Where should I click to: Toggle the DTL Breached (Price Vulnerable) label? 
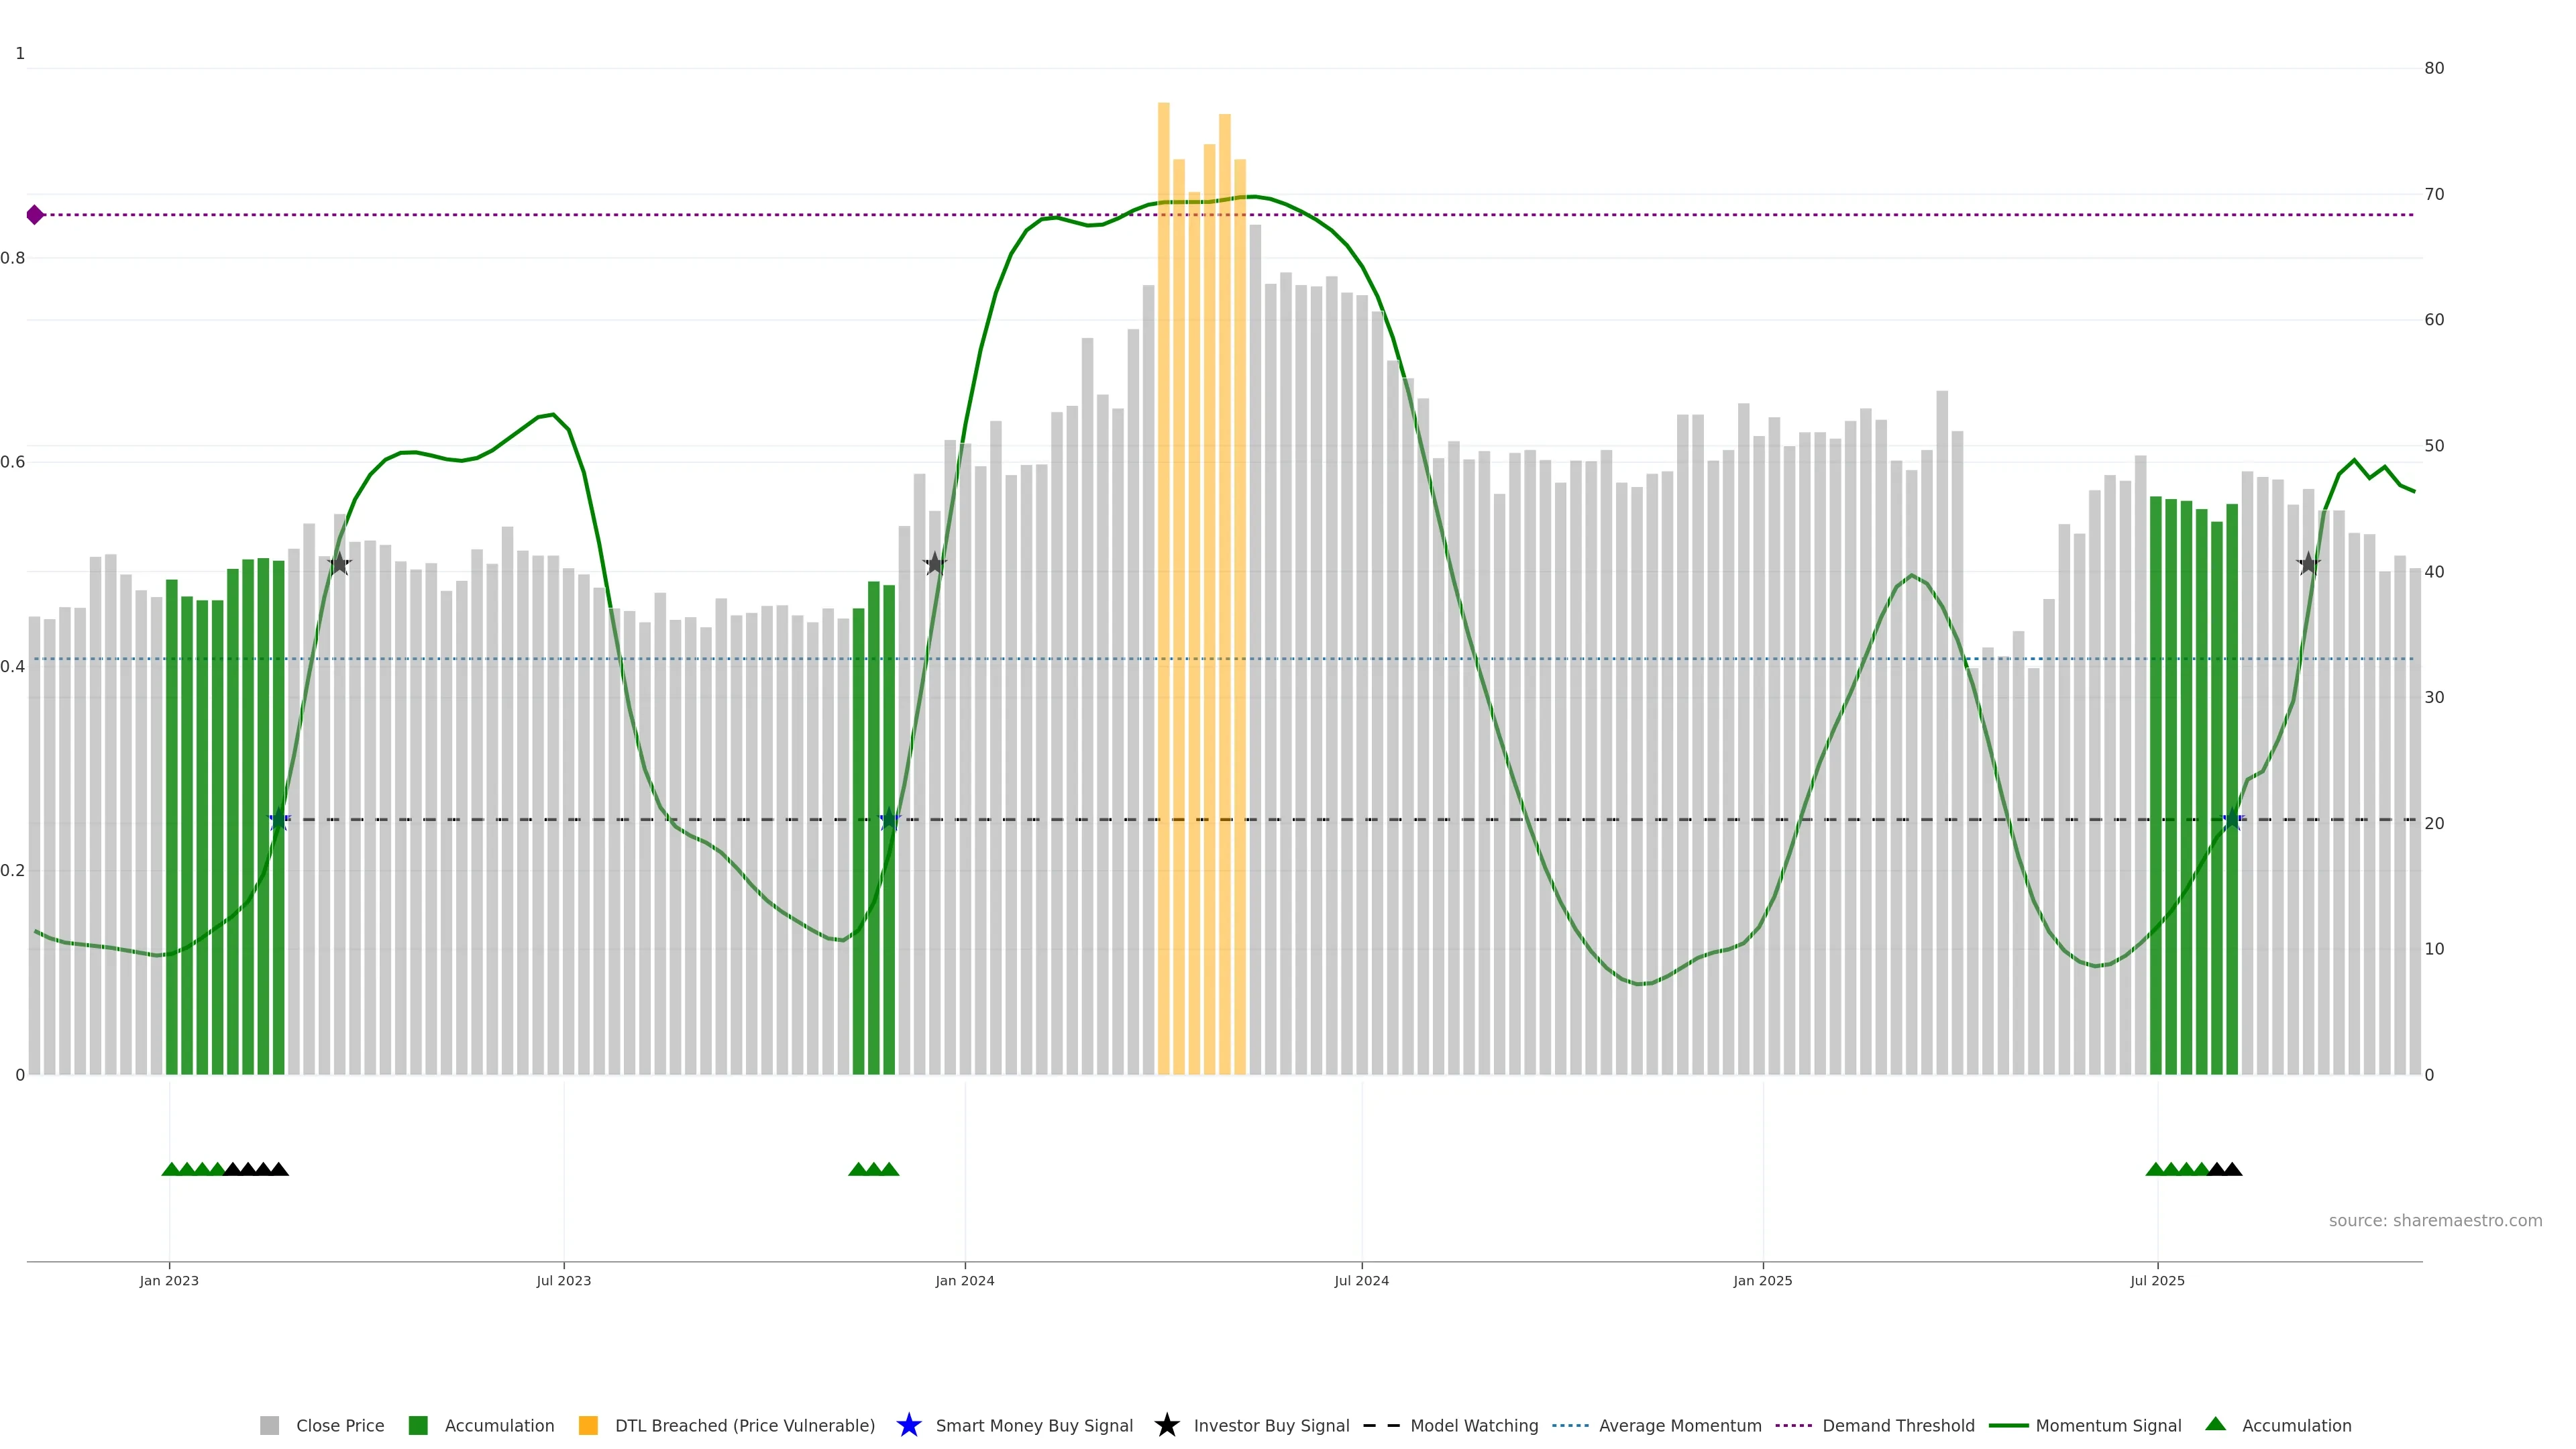(x=744, y=1425)
